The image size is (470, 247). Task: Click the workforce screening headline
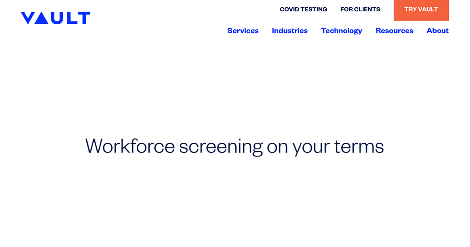pos(235,147)
